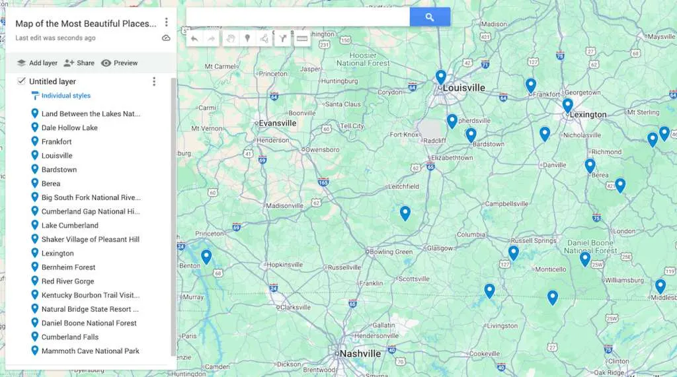
Task: Select Shaker Village of Pleasant Hill
Action: 90,240
